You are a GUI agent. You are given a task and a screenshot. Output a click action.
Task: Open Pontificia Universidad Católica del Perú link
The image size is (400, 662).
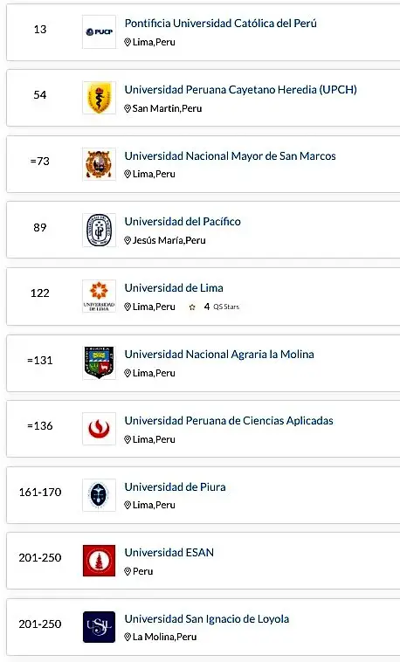pos(220,24)
